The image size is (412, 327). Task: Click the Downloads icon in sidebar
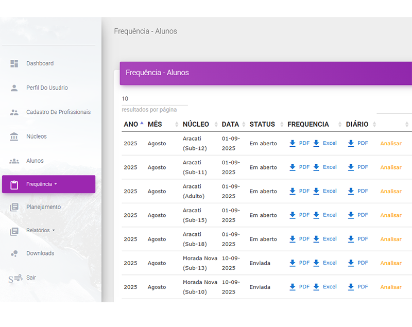pyautogui.click(x=14, y=253)
